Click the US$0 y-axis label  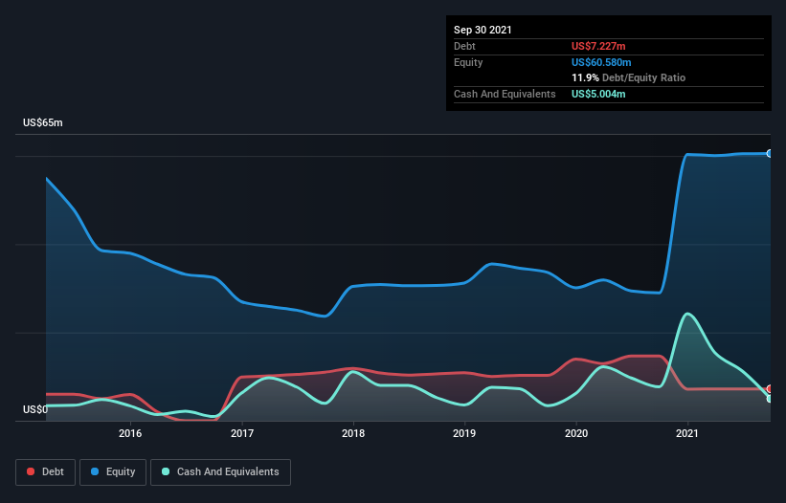(35, 409)
